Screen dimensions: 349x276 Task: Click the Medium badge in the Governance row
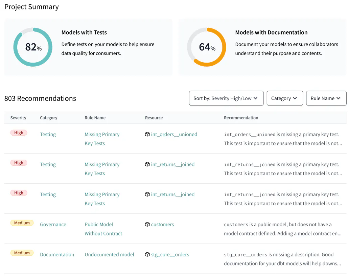coord(22,223)
